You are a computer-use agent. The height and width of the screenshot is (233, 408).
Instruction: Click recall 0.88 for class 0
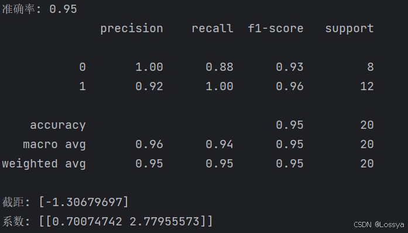point(220,67)
